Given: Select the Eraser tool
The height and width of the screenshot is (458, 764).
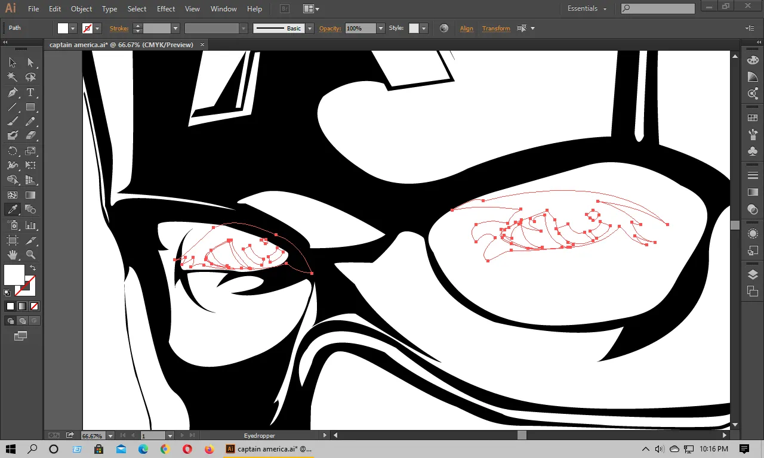Looking at the screenshot, I should [x=30, y=136].
